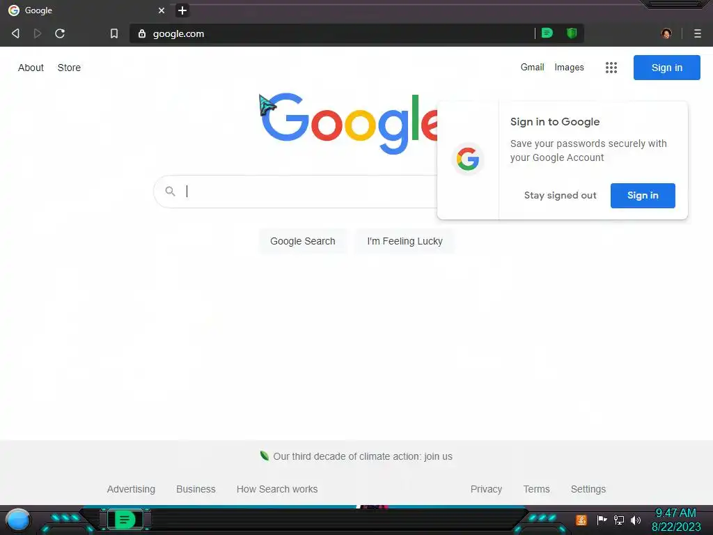Image resolution: width=713 pixels, height=535 pixels.
Task: Open the Terms footer link
Action: pyautogui.click(x=537, y=489)
